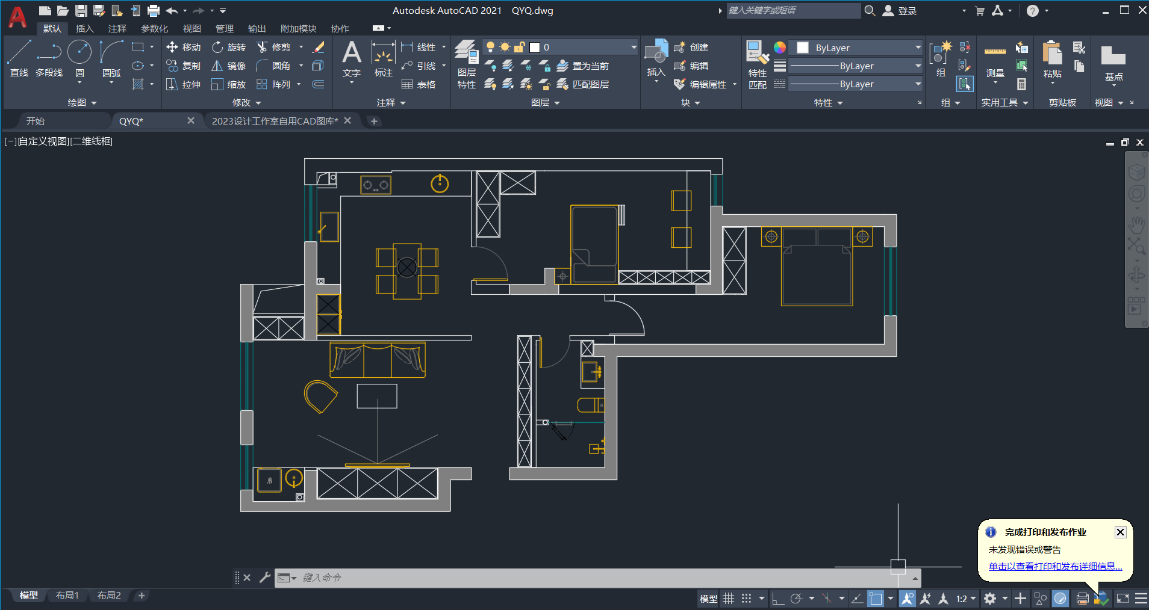Click the 登录 sign-in button
This screenshot has width=1149, height=610.
click(900, 11)
